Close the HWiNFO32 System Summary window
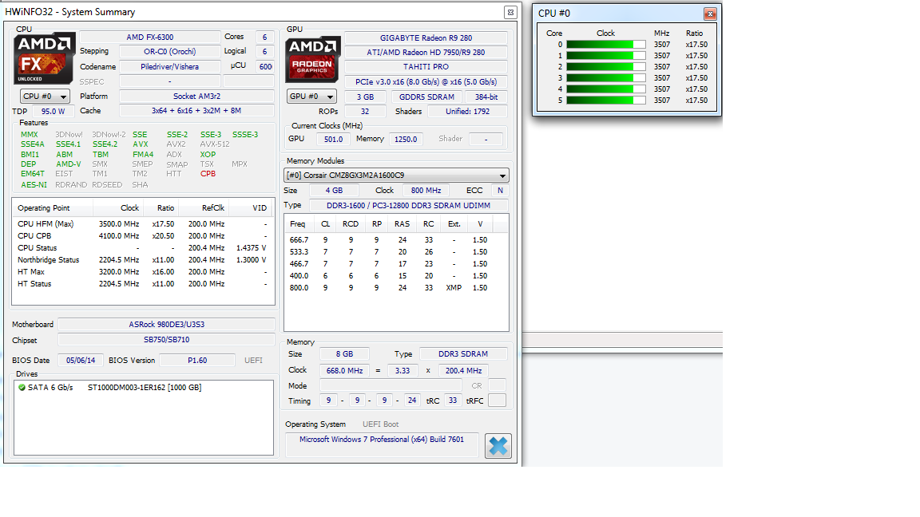920x517 pixels. pos(510,12)
